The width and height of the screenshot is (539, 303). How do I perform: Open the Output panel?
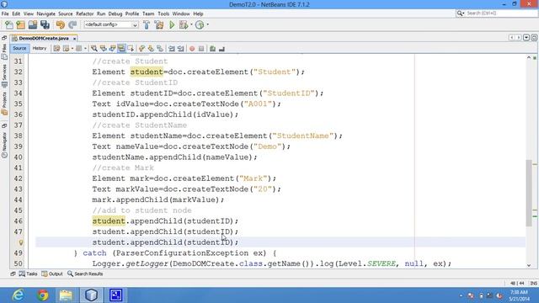52,274
